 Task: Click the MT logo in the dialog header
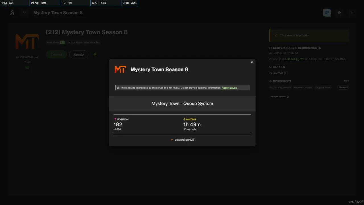120,69
